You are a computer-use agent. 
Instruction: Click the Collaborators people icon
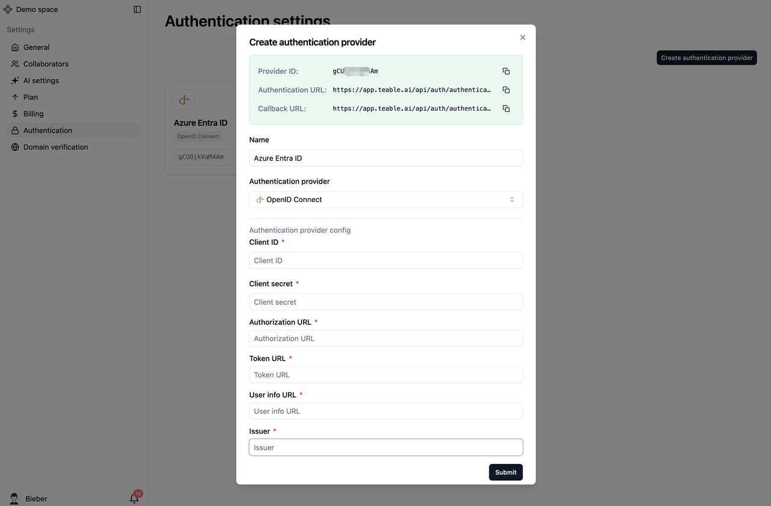[15, 64]
